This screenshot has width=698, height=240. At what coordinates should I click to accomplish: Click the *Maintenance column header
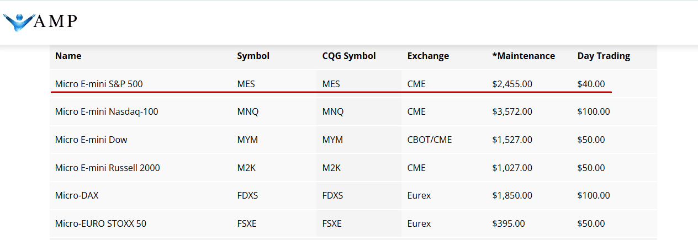[523, 56]
